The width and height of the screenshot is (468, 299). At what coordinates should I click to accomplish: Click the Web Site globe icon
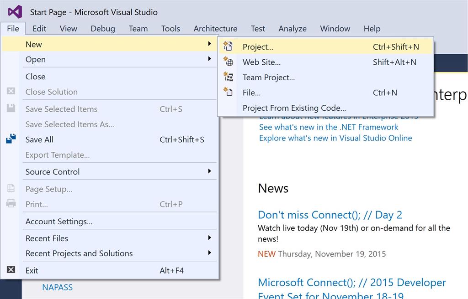coord(228,62)
